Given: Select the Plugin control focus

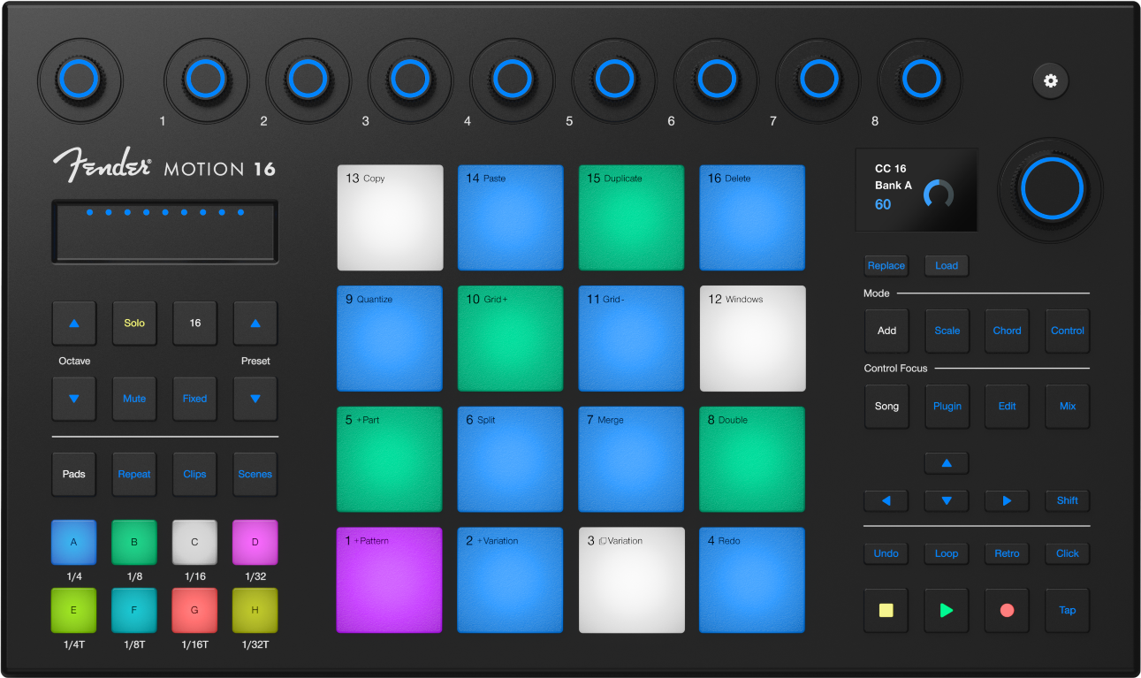Looking at the screenshot, I should (947, 406).
